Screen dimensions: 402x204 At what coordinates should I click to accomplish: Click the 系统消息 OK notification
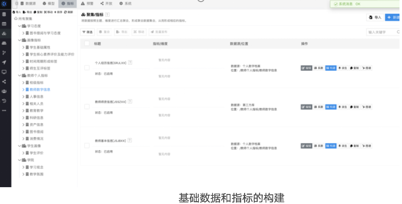(365, 4)
